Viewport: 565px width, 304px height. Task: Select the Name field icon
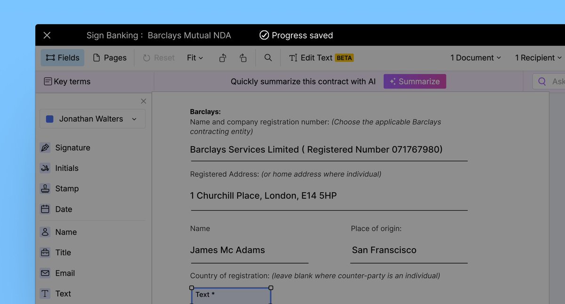(45, 232)
